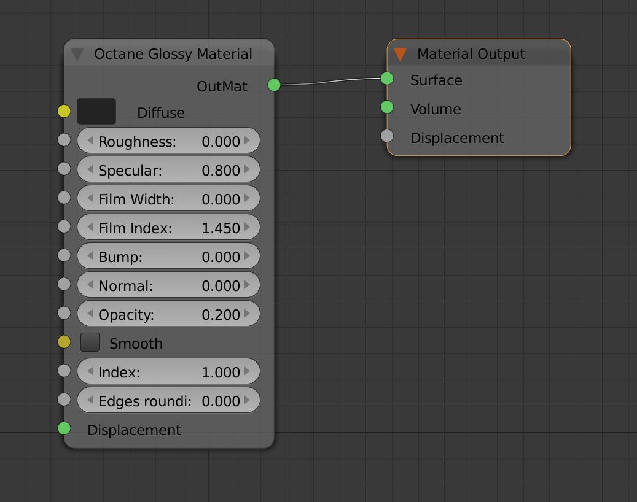Decrease Opacity with left arrow
The height and width of the screenshot is (502, 637).
click(x=90, y=314)
